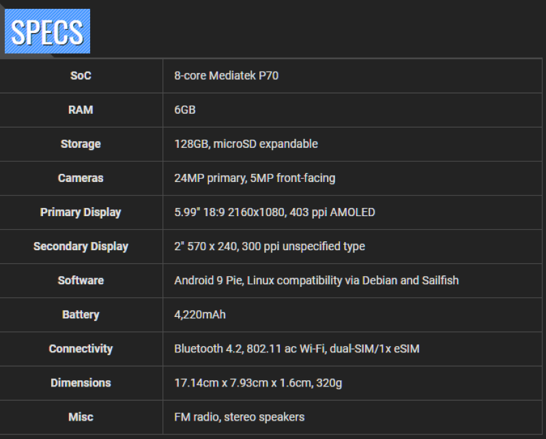This screenshot has width=546, height=439.
Task: Click the 4,220mAh battery value
Action: 200,314
